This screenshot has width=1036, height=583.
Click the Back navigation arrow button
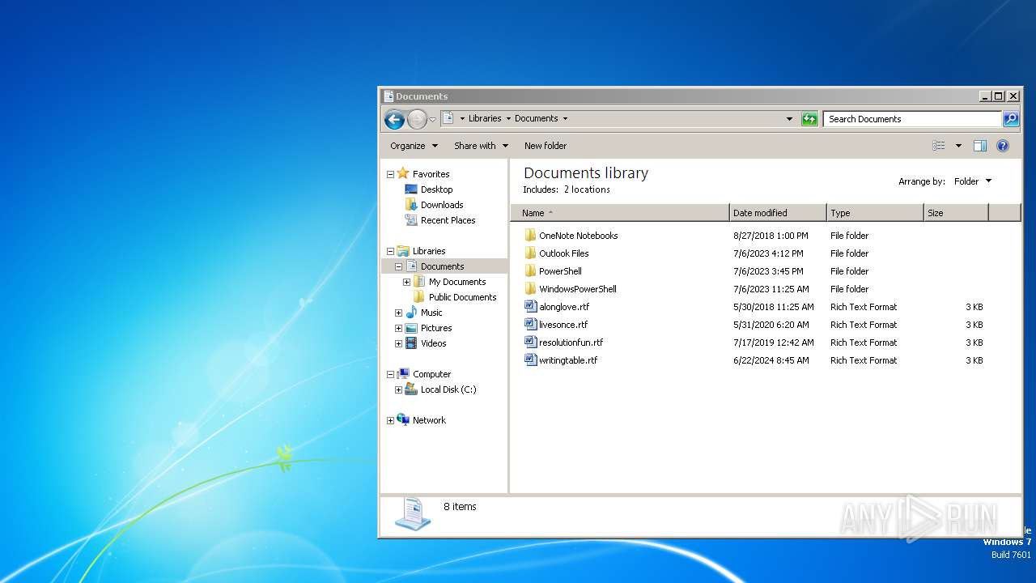tap(394, 119)
